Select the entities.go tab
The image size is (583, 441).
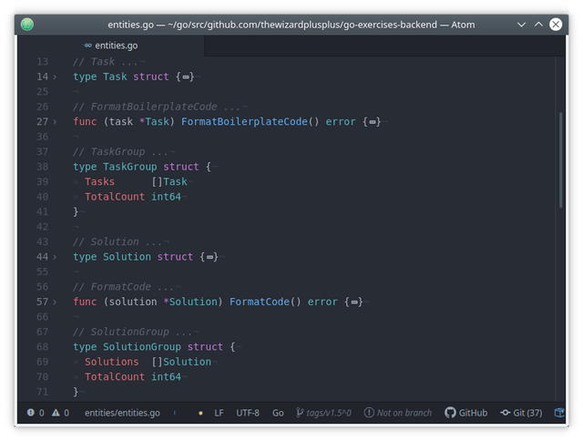[111, 46]
